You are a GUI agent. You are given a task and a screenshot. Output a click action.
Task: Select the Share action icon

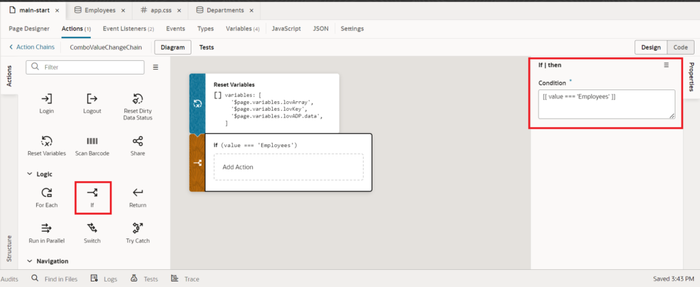[x=137, y=146]
